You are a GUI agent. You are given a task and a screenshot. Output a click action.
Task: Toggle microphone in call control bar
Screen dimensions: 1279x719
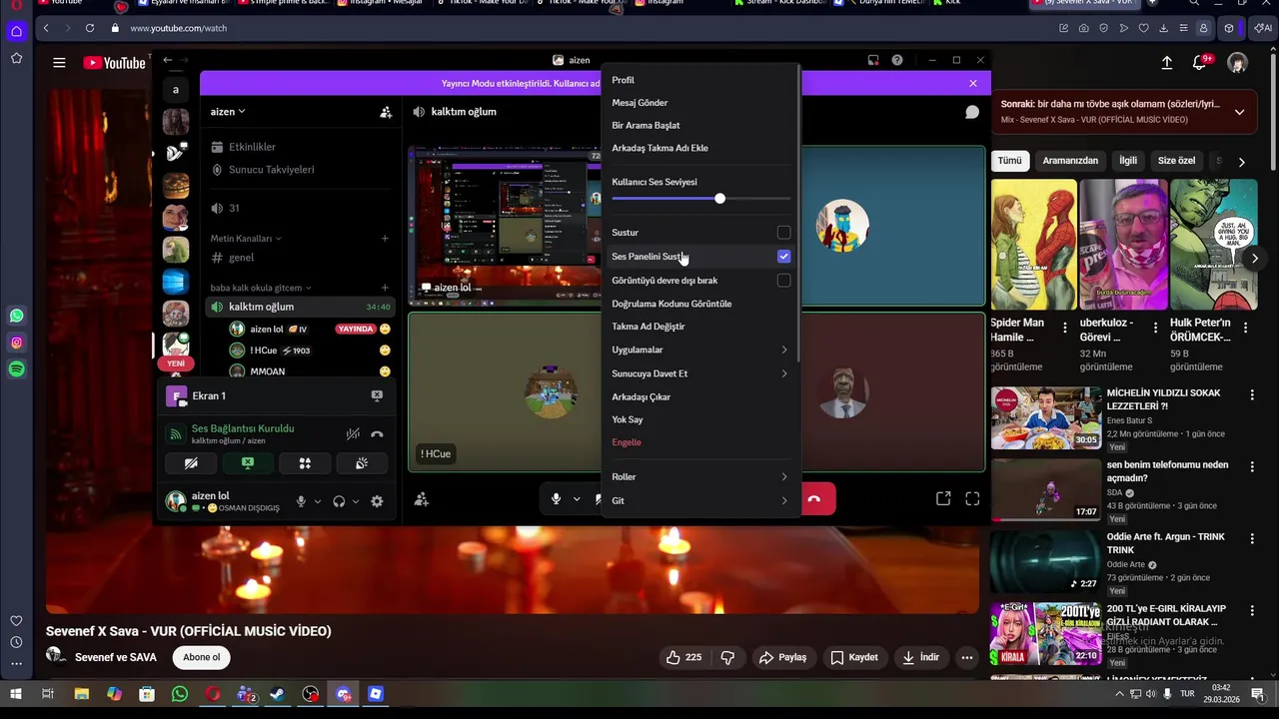pos(557,498)
